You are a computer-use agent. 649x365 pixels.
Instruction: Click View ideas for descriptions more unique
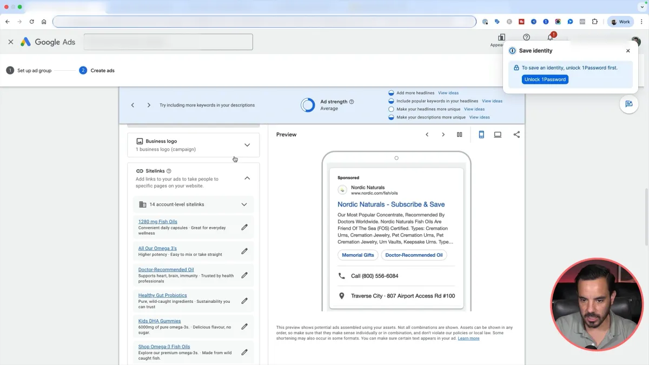tap(479, 117)
